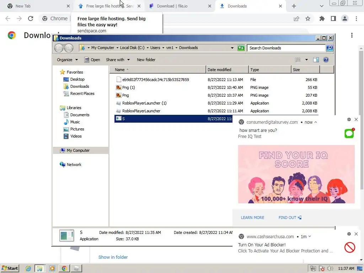This screenshot has width=364, height=273.
Task: Select Network in navigation pane
Action: click(74, 165)
